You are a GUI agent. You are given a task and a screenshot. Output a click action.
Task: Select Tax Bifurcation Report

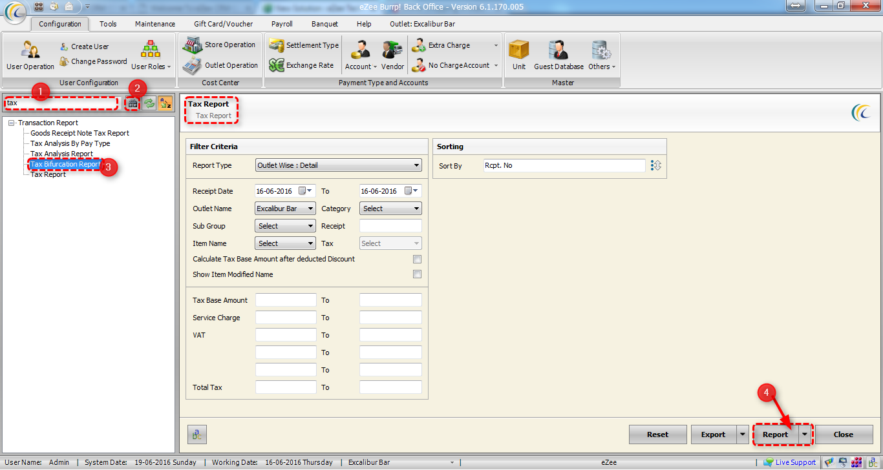[x=65, y=164]
